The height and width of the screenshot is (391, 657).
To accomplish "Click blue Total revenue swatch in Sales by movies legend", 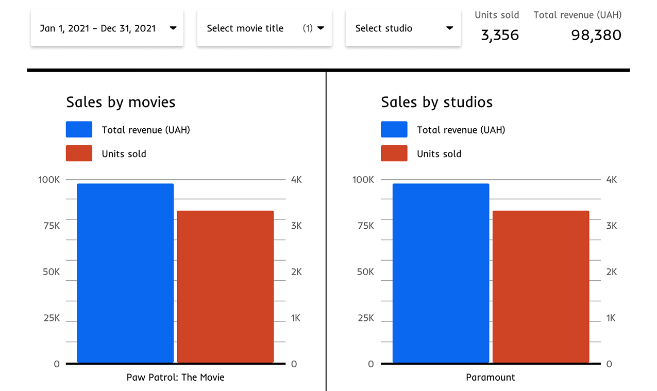I will point(79,129).
